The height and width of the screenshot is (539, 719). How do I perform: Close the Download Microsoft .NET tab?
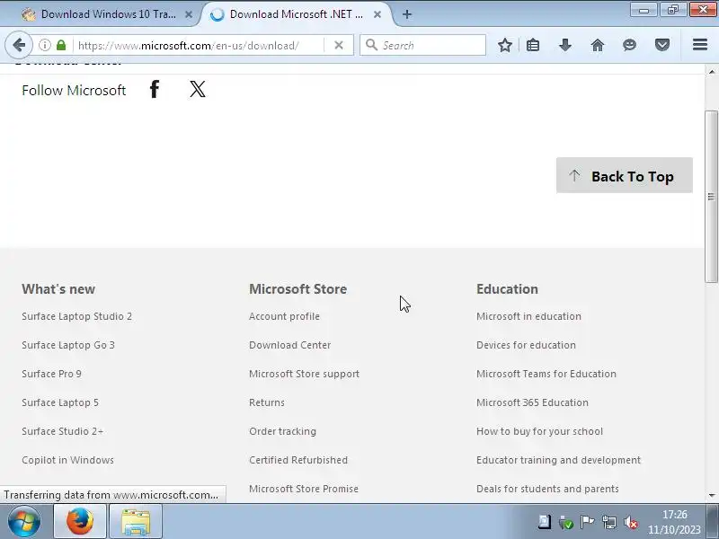click(377, 14)
